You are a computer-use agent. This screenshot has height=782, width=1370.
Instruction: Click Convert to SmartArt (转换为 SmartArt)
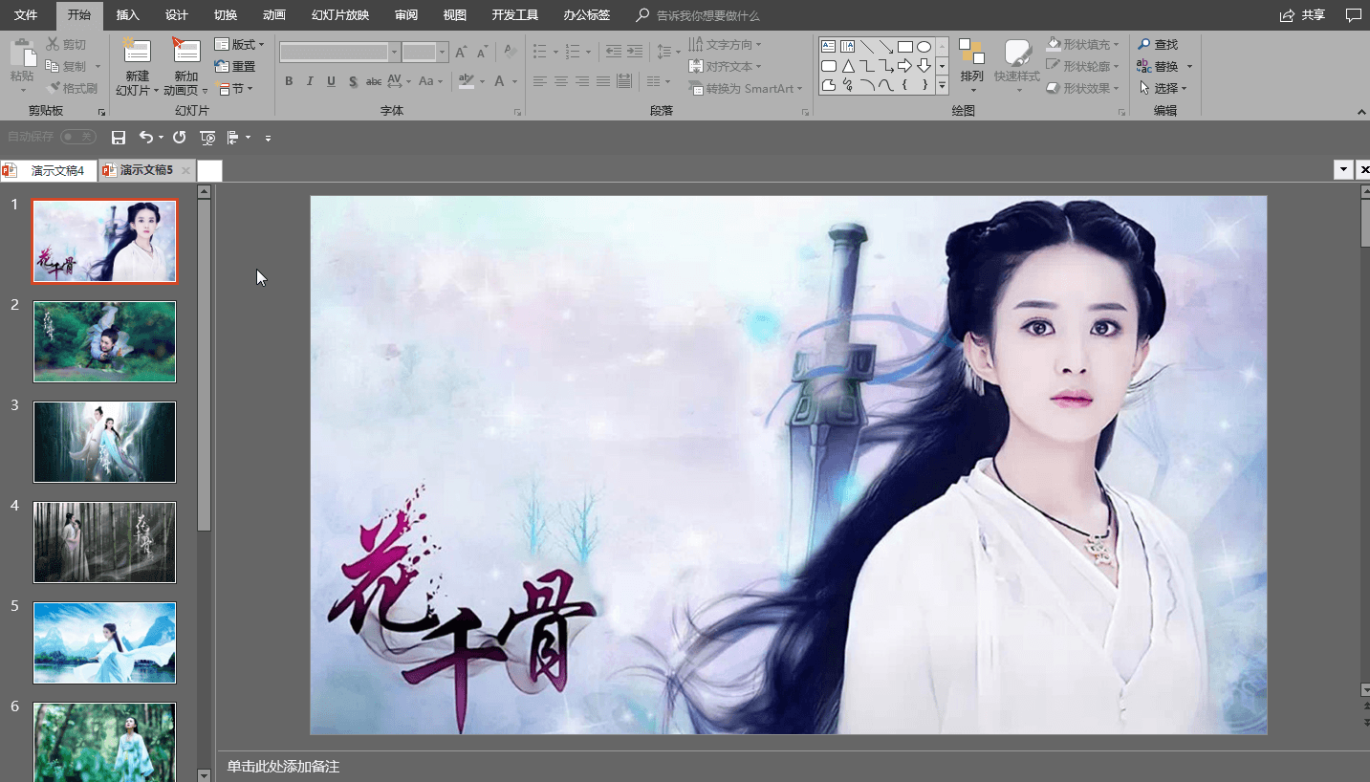click(x=745, y=89)
